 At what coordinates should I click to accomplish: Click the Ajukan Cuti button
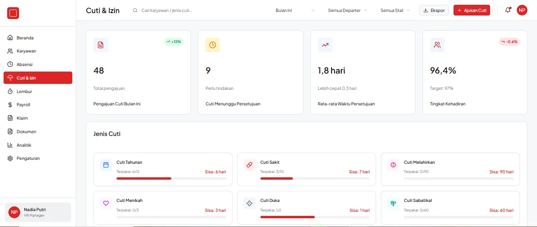(x=471, y=10)
